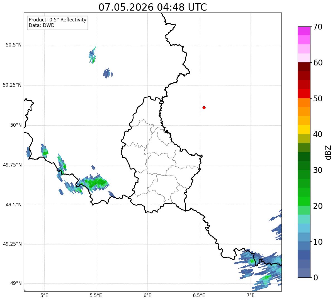
Task: Click the 6E longitude tick label
Action: (147, 295)
